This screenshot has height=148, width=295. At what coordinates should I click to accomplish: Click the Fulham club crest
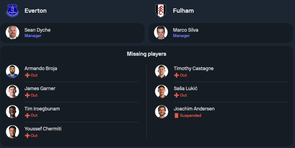point(161,11)
